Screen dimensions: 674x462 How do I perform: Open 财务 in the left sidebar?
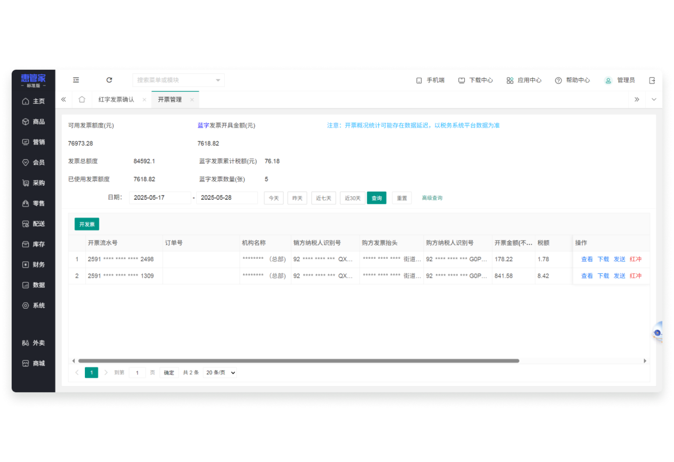[34, 265]
